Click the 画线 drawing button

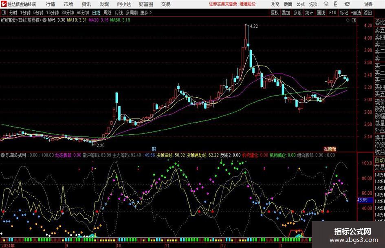pyautogui.click(x=321, y=13)
